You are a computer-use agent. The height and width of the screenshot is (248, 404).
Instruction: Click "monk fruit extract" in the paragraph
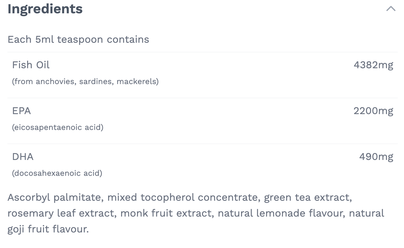(x=167, y=213)
